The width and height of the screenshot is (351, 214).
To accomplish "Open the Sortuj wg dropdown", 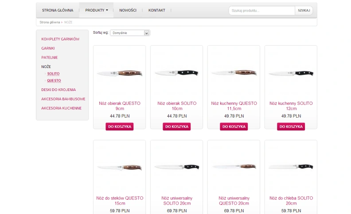I will click(x=130, y=33).
